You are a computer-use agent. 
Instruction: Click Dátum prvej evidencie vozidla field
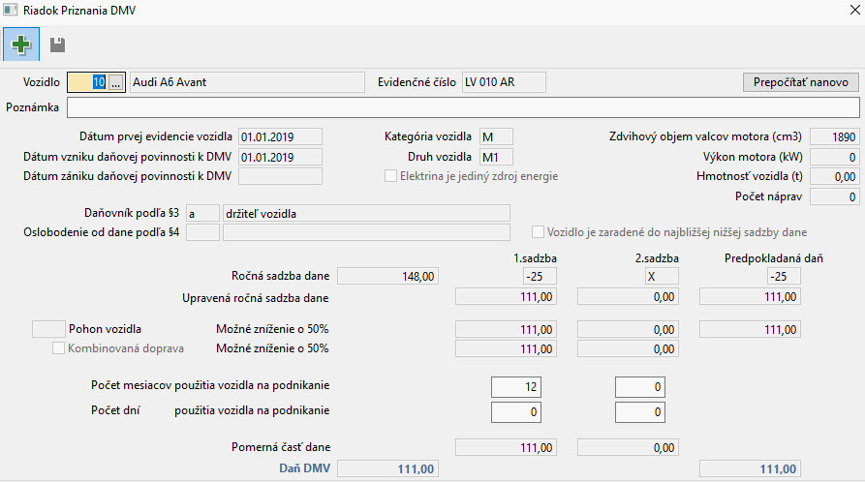[x=280, y=136]
